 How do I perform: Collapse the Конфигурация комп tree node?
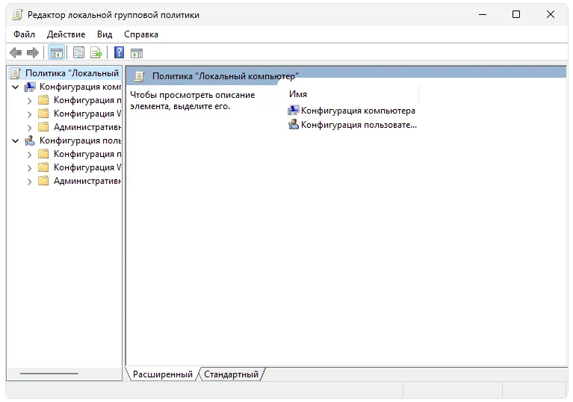(x=16, y=87)
